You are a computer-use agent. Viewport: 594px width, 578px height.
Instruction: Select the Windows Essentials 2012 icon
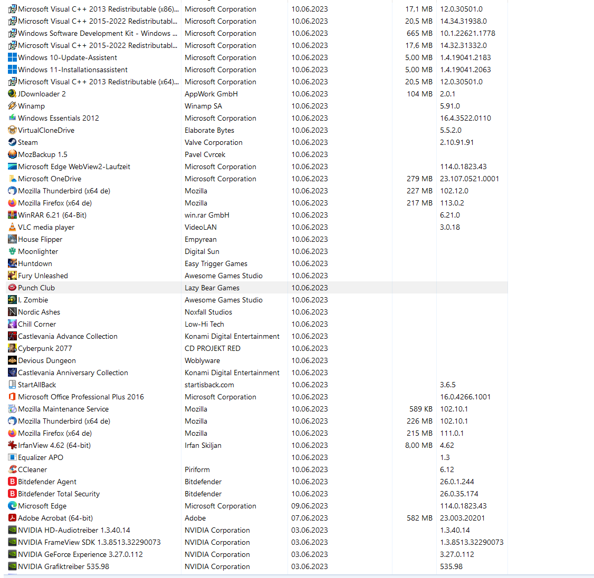[x=12, y=117]
